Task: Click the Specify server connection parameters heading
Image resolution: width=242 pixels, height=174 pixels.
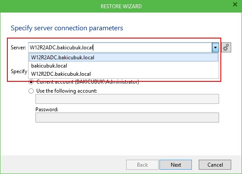Action: 67,28
